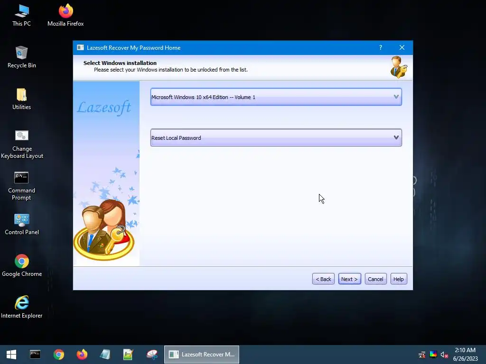Click Next to continue
Viewport: 486px width, 364px height.
coord(349,279)
